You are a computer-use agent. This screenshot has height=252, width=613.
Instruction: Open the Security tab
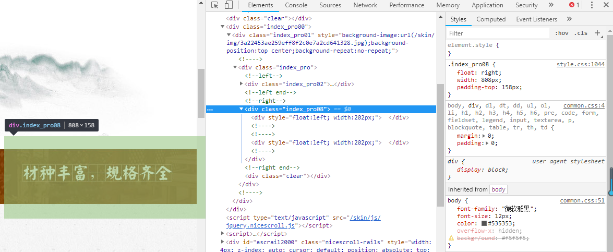(526, 5)
